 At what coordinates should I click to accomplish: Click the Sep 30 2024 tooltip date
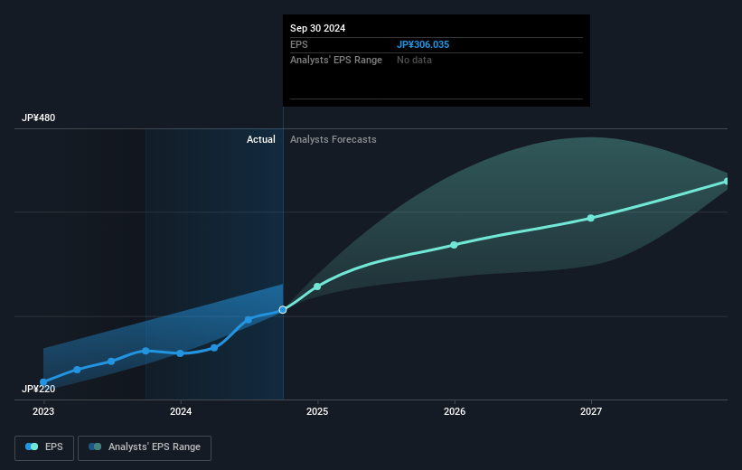pyautogui.click(x=317, y=28)
